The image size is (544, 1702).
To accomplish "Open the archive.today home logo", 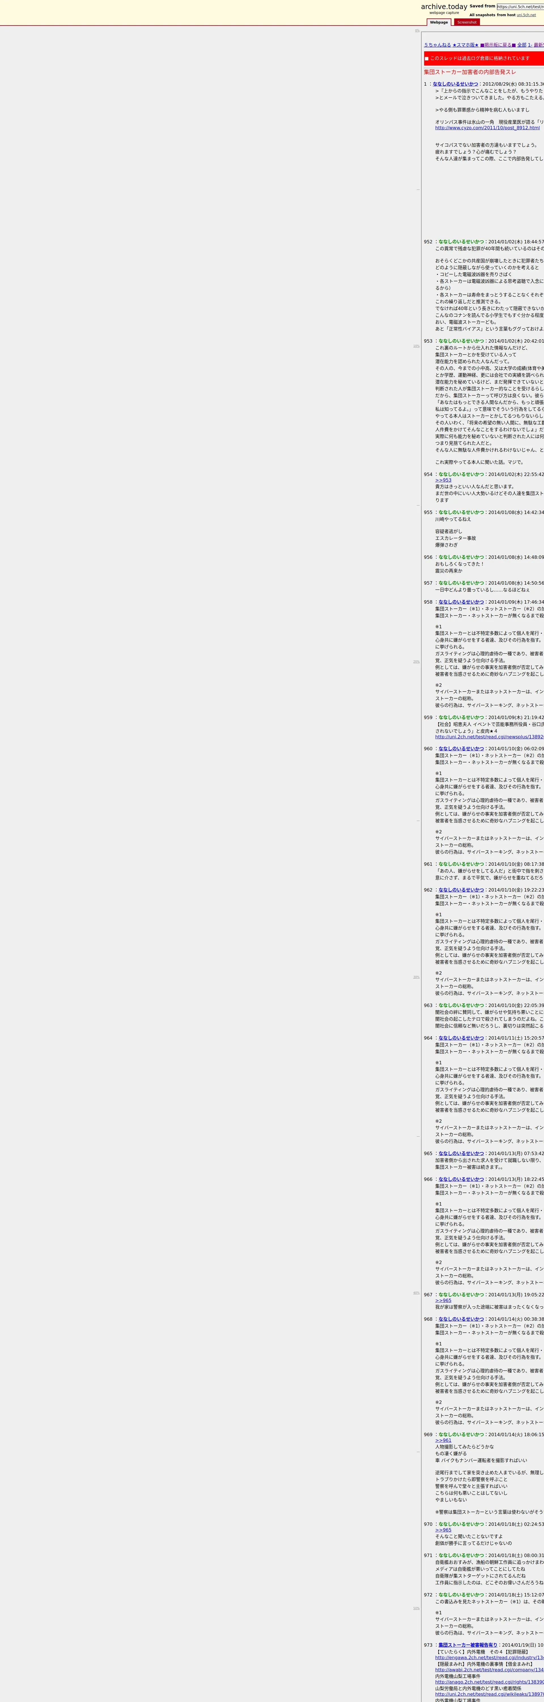I will (x=444, y=7).
